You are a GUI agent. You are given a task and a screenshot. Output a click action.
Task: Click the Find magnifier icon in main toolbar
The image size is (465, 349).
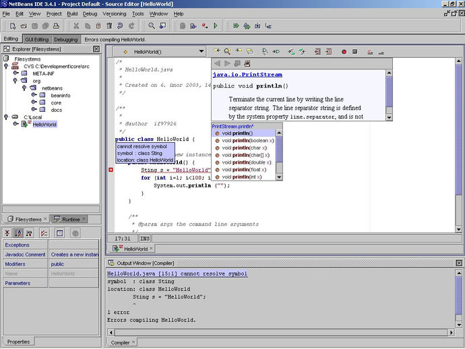[152, 26]
